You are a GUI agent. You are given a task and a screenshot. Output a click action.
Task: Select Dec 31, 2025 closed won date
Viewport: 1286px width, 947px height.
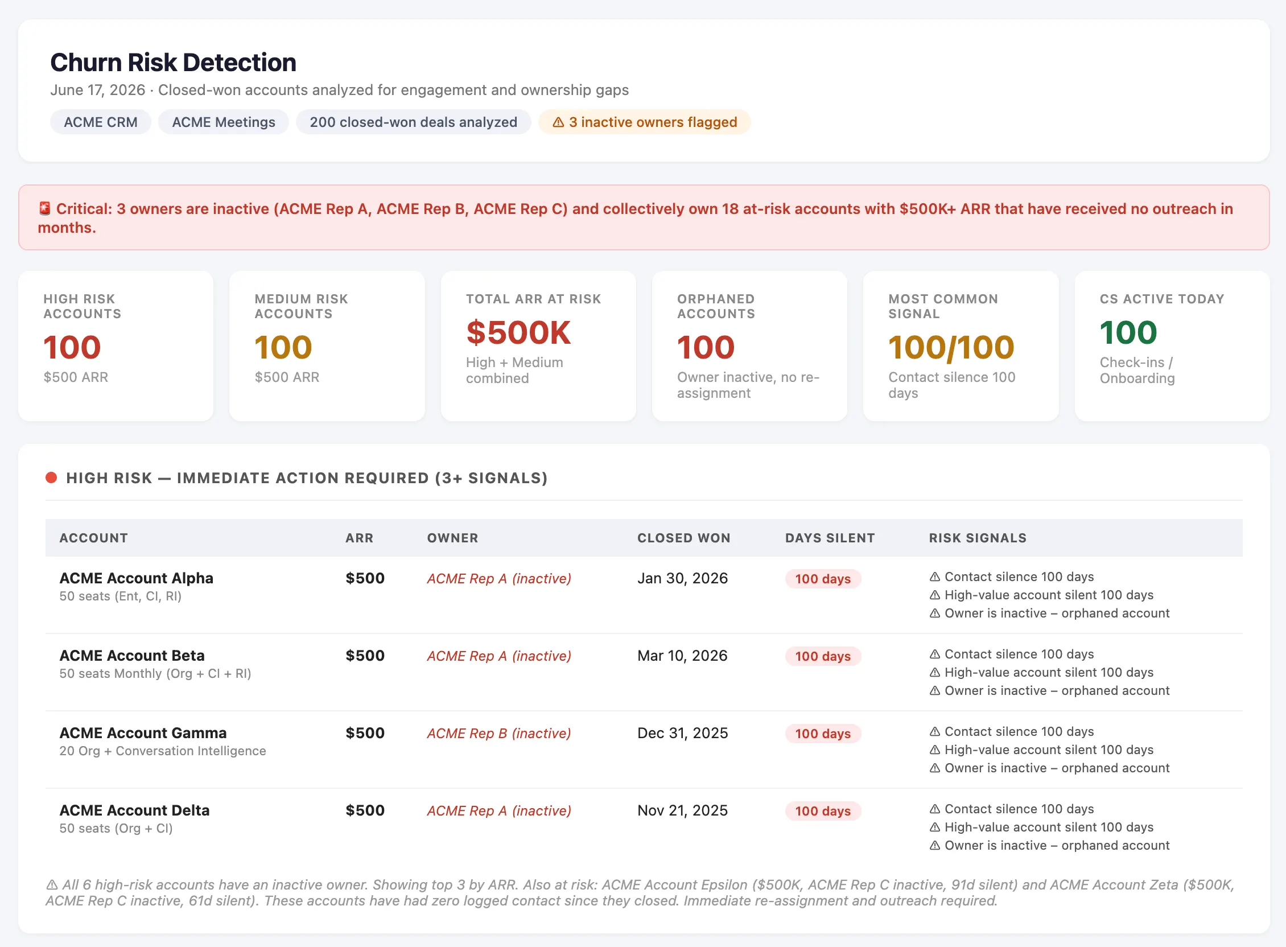[x=682, y=732]
